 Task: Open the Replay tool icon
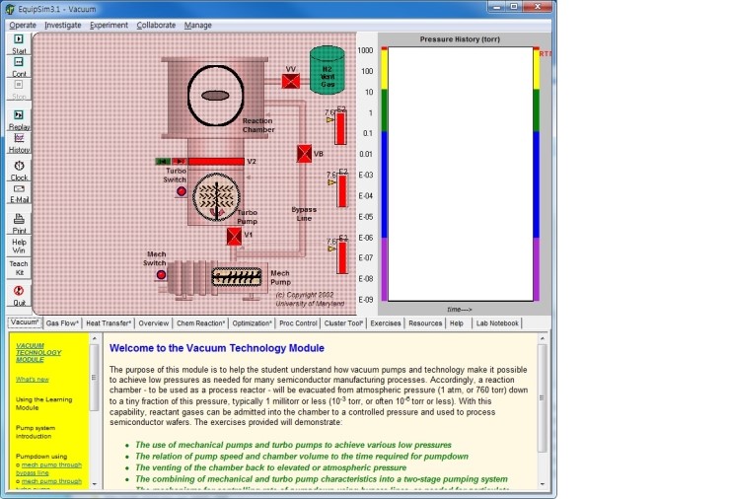pos(19,115)
